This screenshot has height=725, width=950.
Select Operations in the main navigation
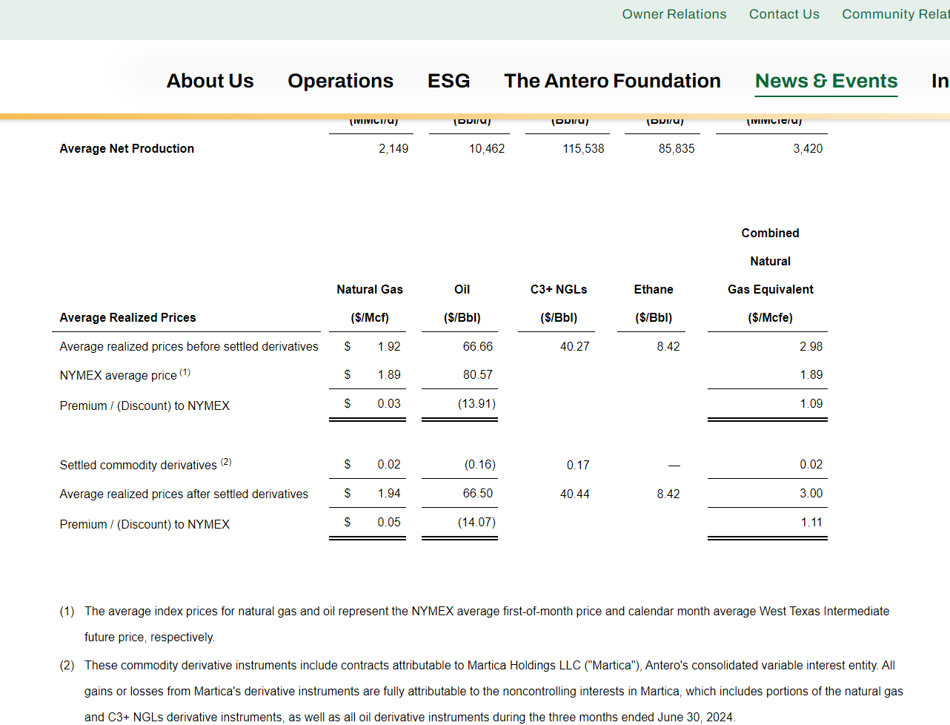(340, 81)
